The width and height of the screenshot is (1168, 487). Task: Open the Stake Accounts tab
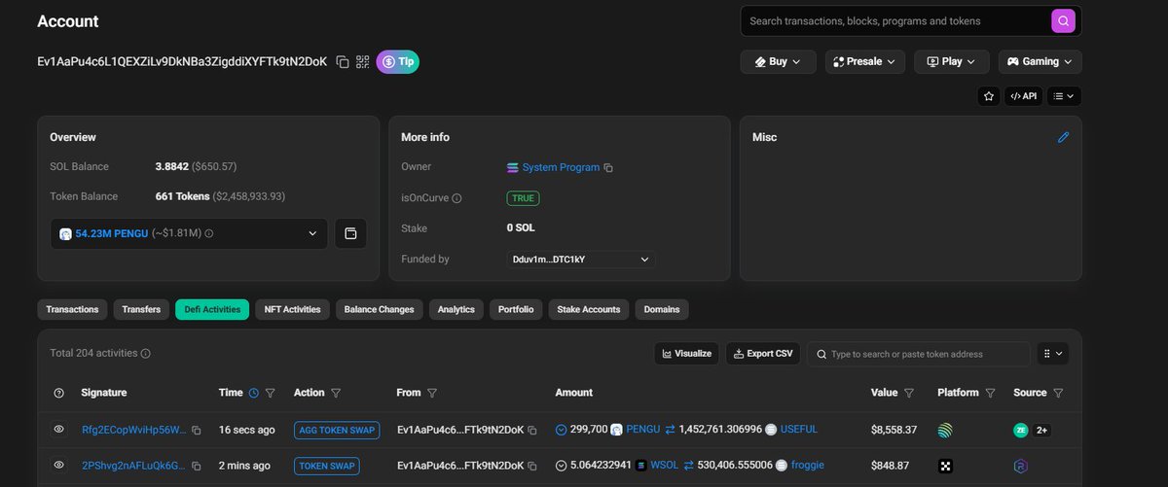pos(588,309)
